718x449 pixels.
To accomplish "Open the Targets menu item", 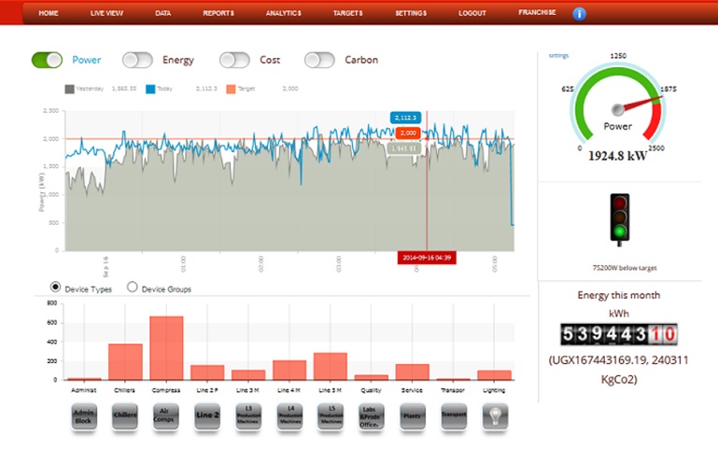I will click(x=347, y=14).
